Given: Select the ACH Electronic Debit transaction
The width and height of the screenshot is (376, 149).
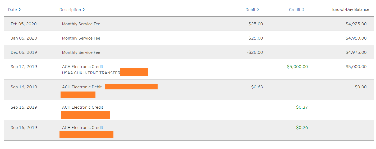Looking at the screenshot, I should coord(82,87).
